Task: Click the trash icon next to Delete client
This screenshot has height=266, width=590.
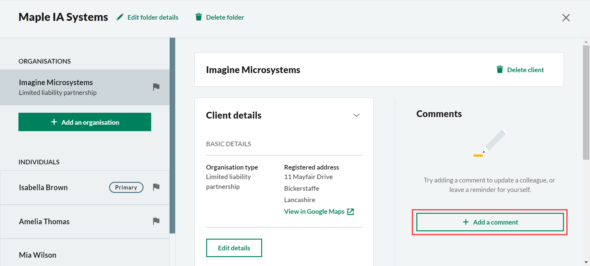Action: (500, 70)
